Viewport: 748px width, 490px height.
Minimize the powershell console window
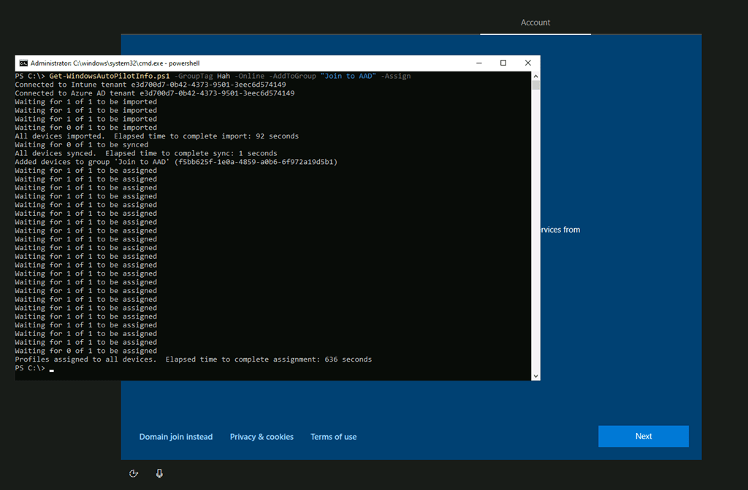click(478, 63)
